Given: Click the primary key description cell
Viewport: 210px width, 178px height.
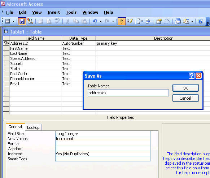Looking at the screenshot, I should [x=153, y=43].
